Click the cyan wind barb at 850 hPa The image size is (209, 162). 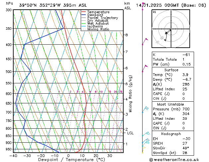[146, 134]
